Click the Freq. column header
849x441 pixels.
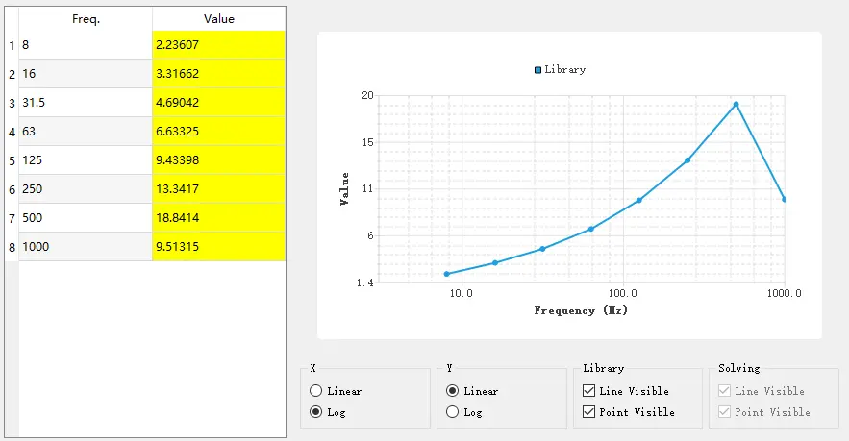click(86, 18)
